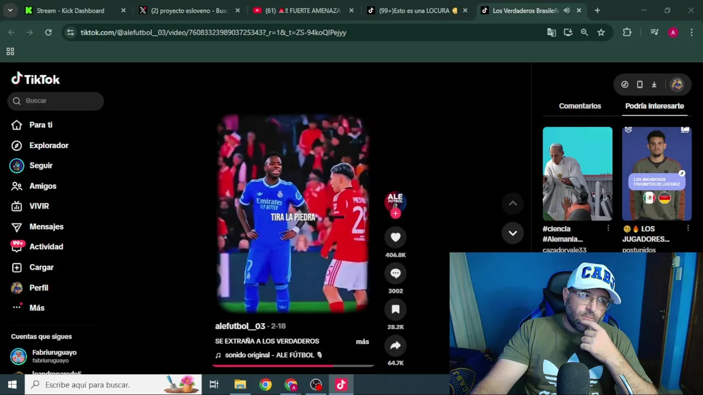The height and width of the screenshot is (395, 703).
Task: Open the zoom magnifier icon in address bar
Action: 584,32
